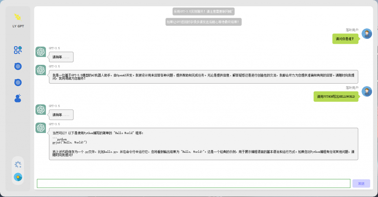Viewport: 378px width, 197px height.
Task: Toggle the sun theme icon
Action: click(x=18, y=177)
